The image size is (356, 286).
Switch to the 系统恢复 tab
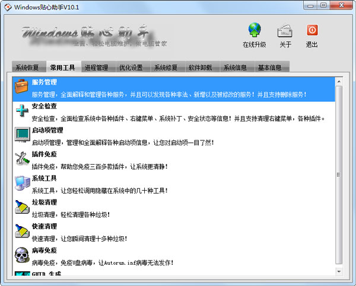click(x=29, y=67)
